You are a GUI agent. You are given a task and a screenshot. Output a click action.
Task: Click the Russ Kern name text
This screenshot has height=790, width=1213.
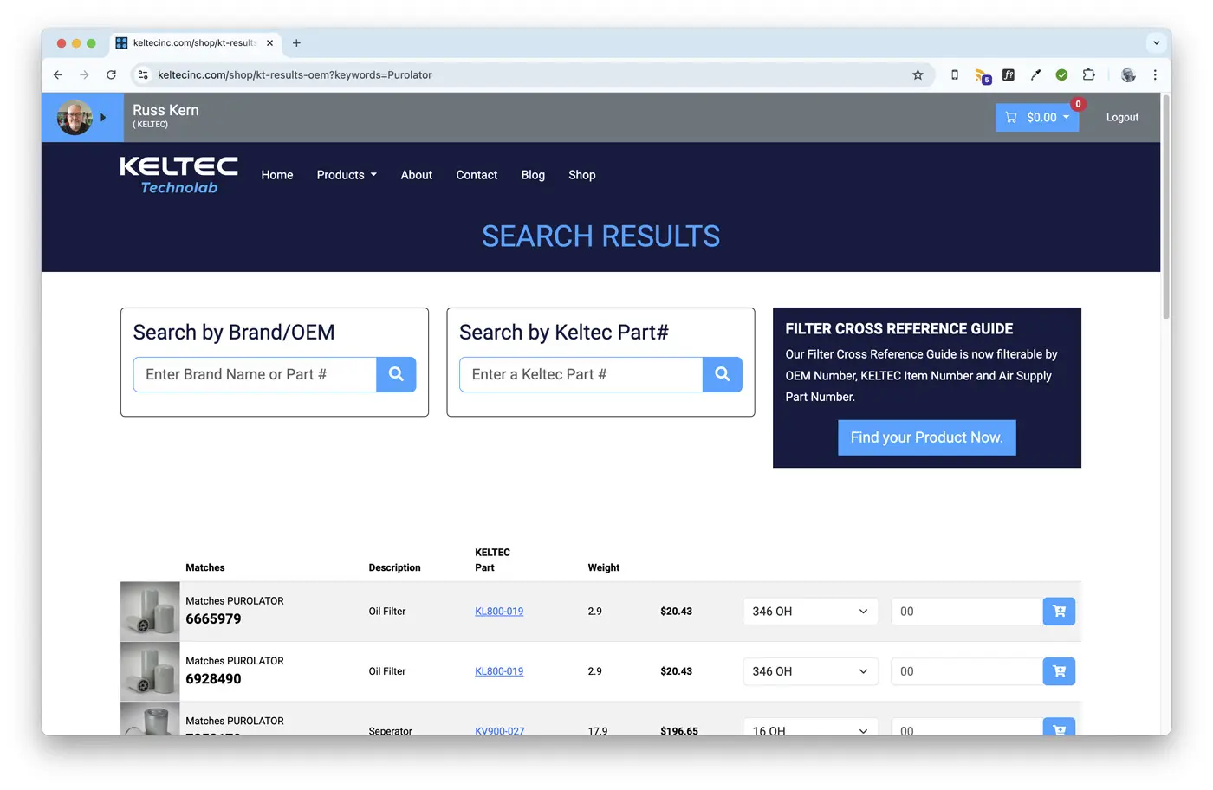pyautogui.click(x=165, y=110)
